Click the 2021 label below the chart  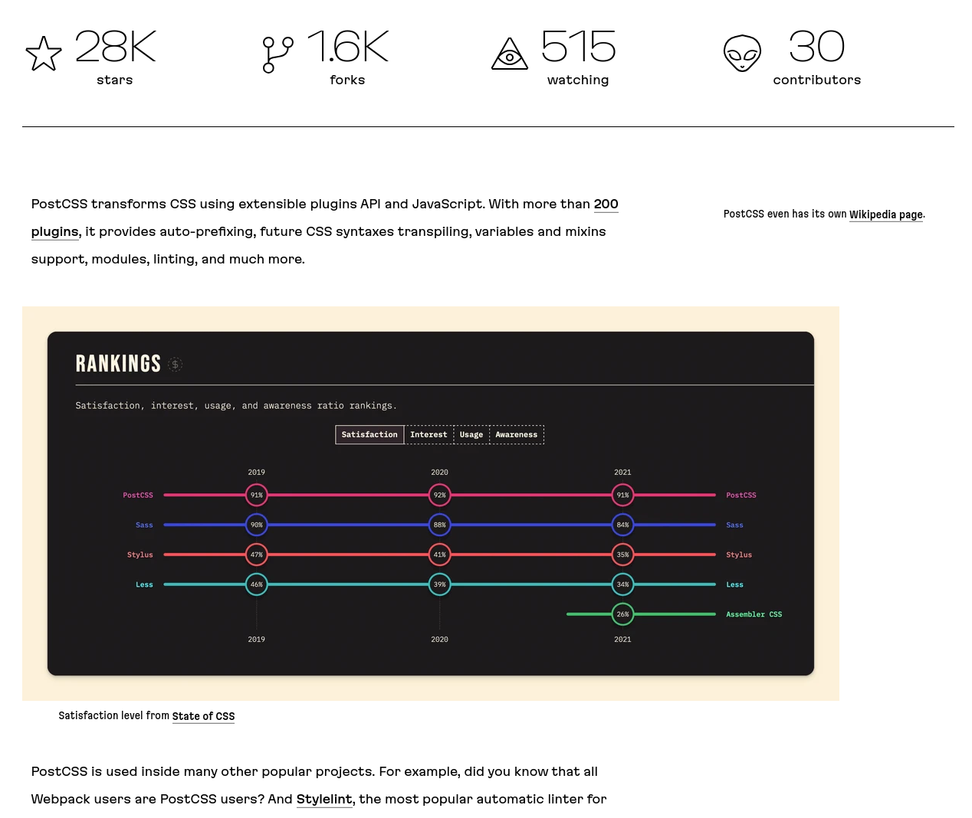pos(623,640)
